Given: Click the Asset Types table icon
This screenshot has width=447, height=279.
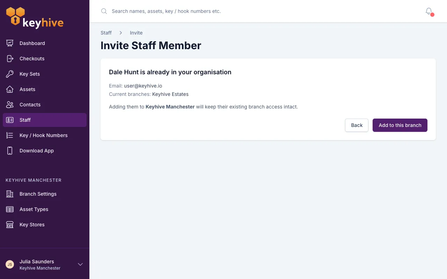Looking at the screenshot, I should 10,209.
